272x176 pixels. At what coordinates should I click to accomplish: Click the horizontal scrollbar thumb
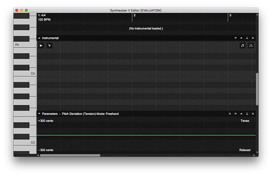click(x=70, y=155)
